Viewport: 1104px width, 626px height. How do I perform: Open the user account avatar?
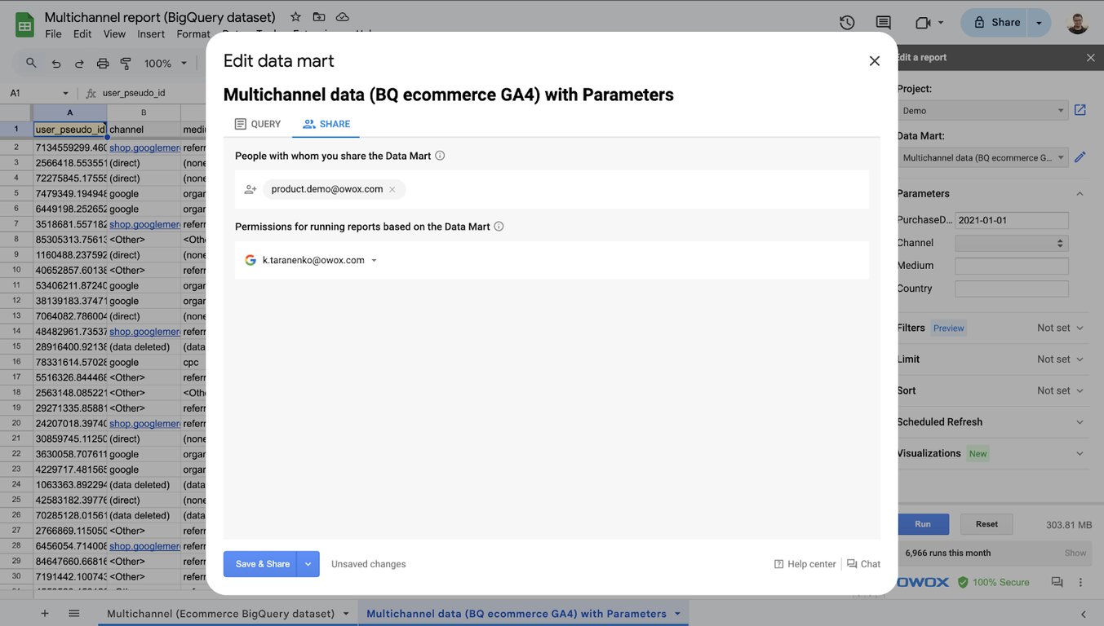pos(1077,23)
